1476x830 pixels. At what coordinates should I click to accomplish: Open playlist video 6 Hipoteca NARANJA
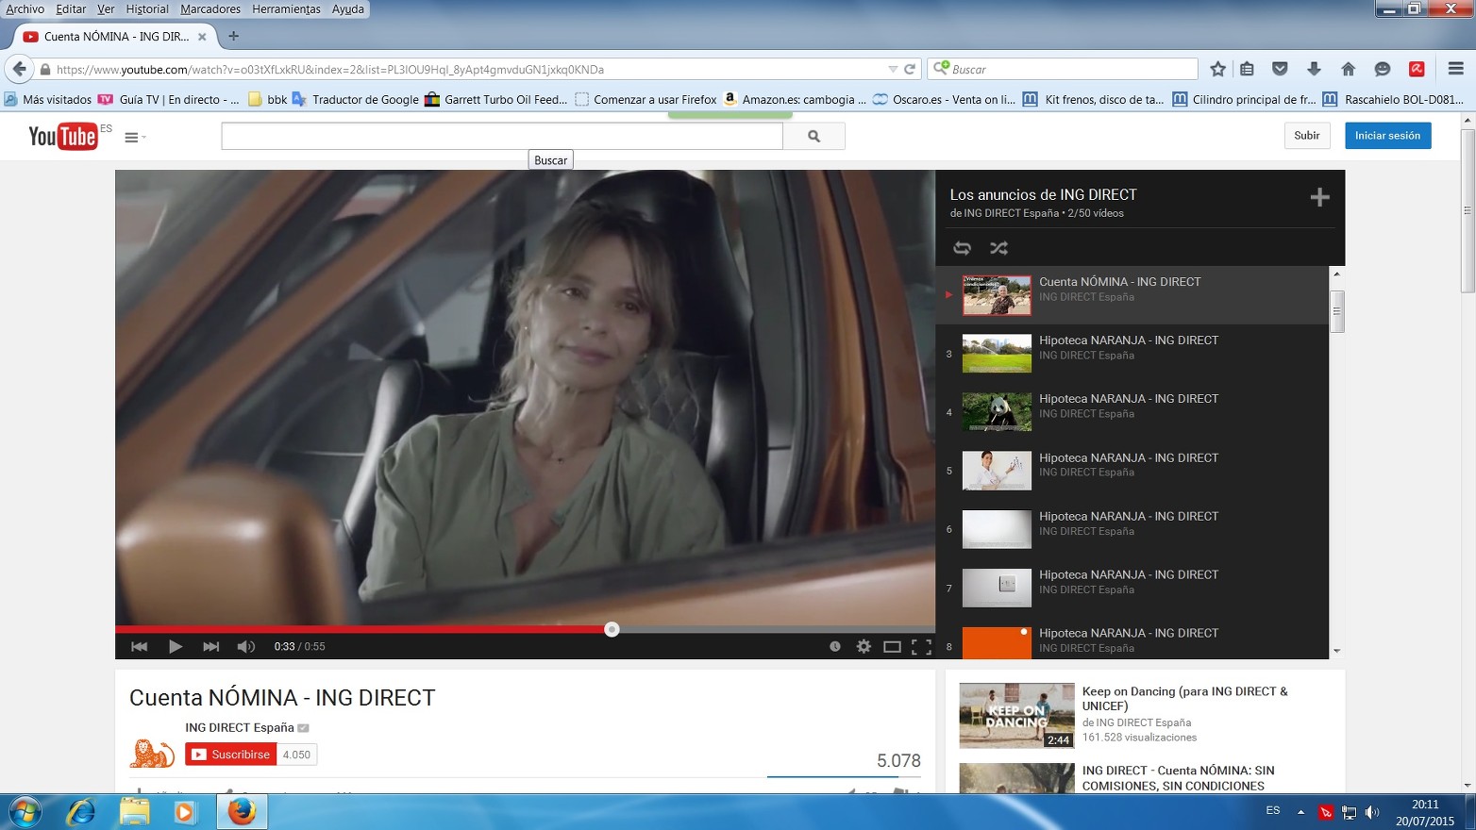click(x=1132, y=529)
